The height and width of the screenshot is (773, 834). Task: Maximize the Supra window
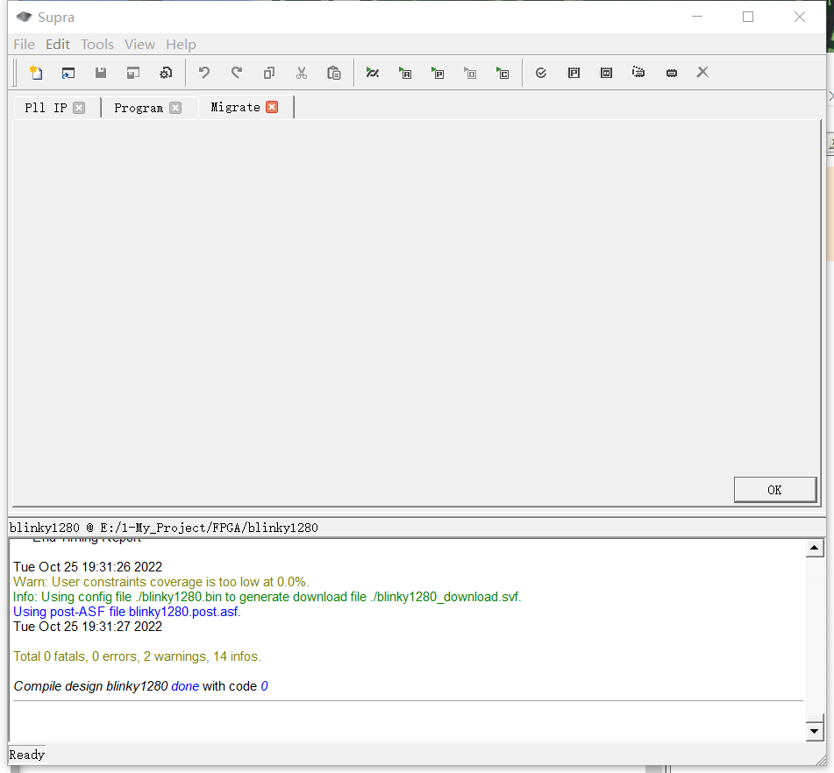748,17
